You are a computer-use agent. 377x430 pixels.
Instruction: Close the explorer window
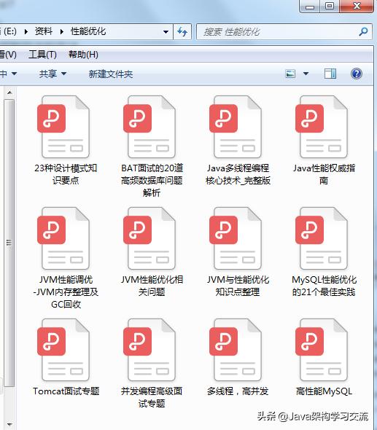(x=357, y=6)
